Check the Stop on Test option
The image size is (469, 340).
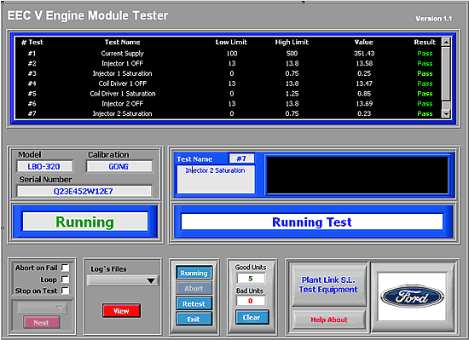tap(65, 291)
